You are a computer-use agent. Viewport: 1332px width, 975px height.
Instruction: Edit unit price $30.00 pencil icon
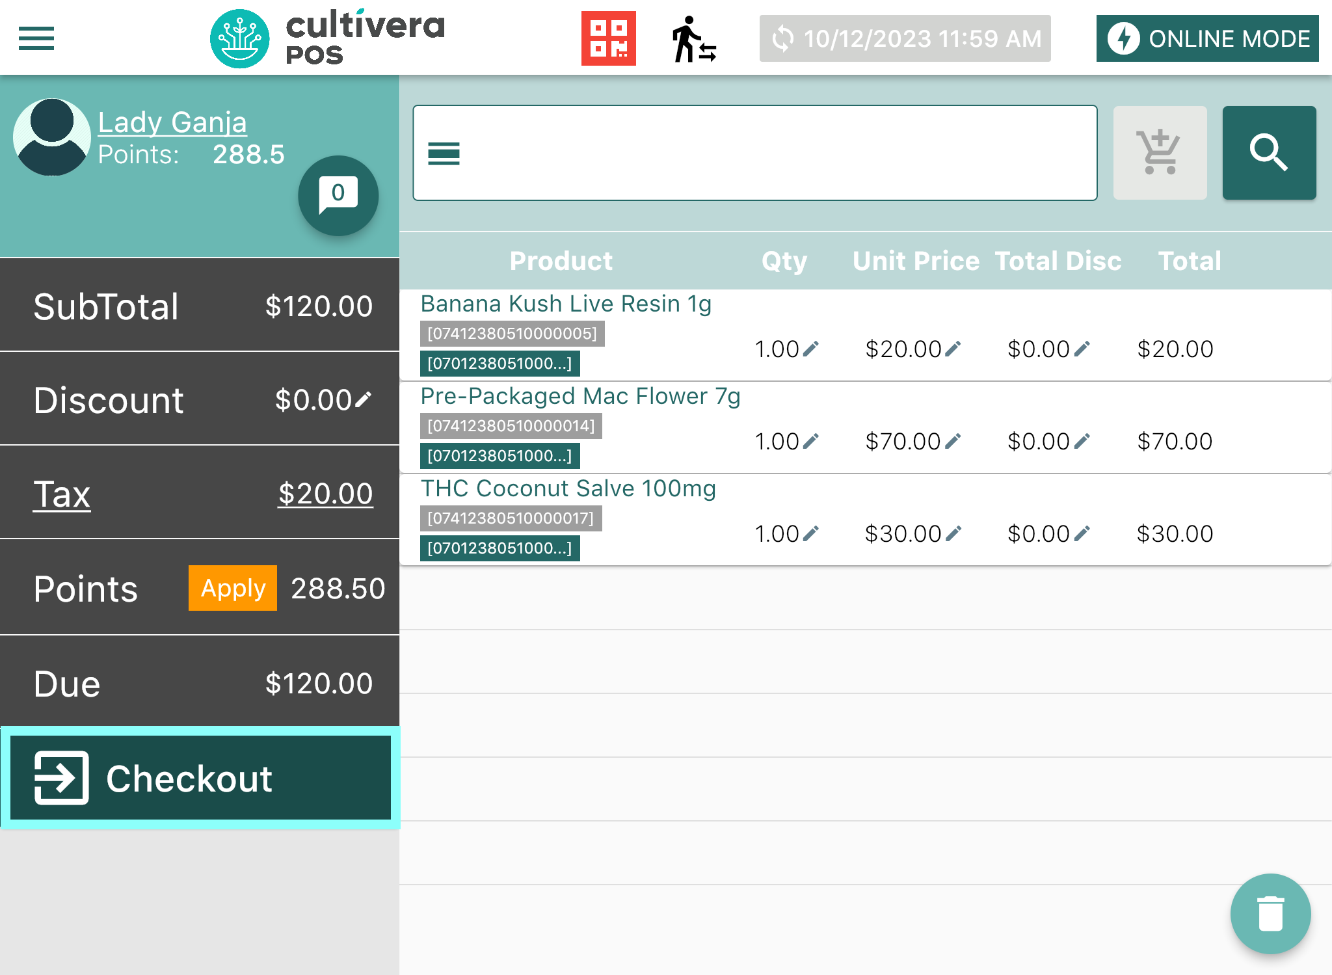pyautogui.click(x=952, y=534)
